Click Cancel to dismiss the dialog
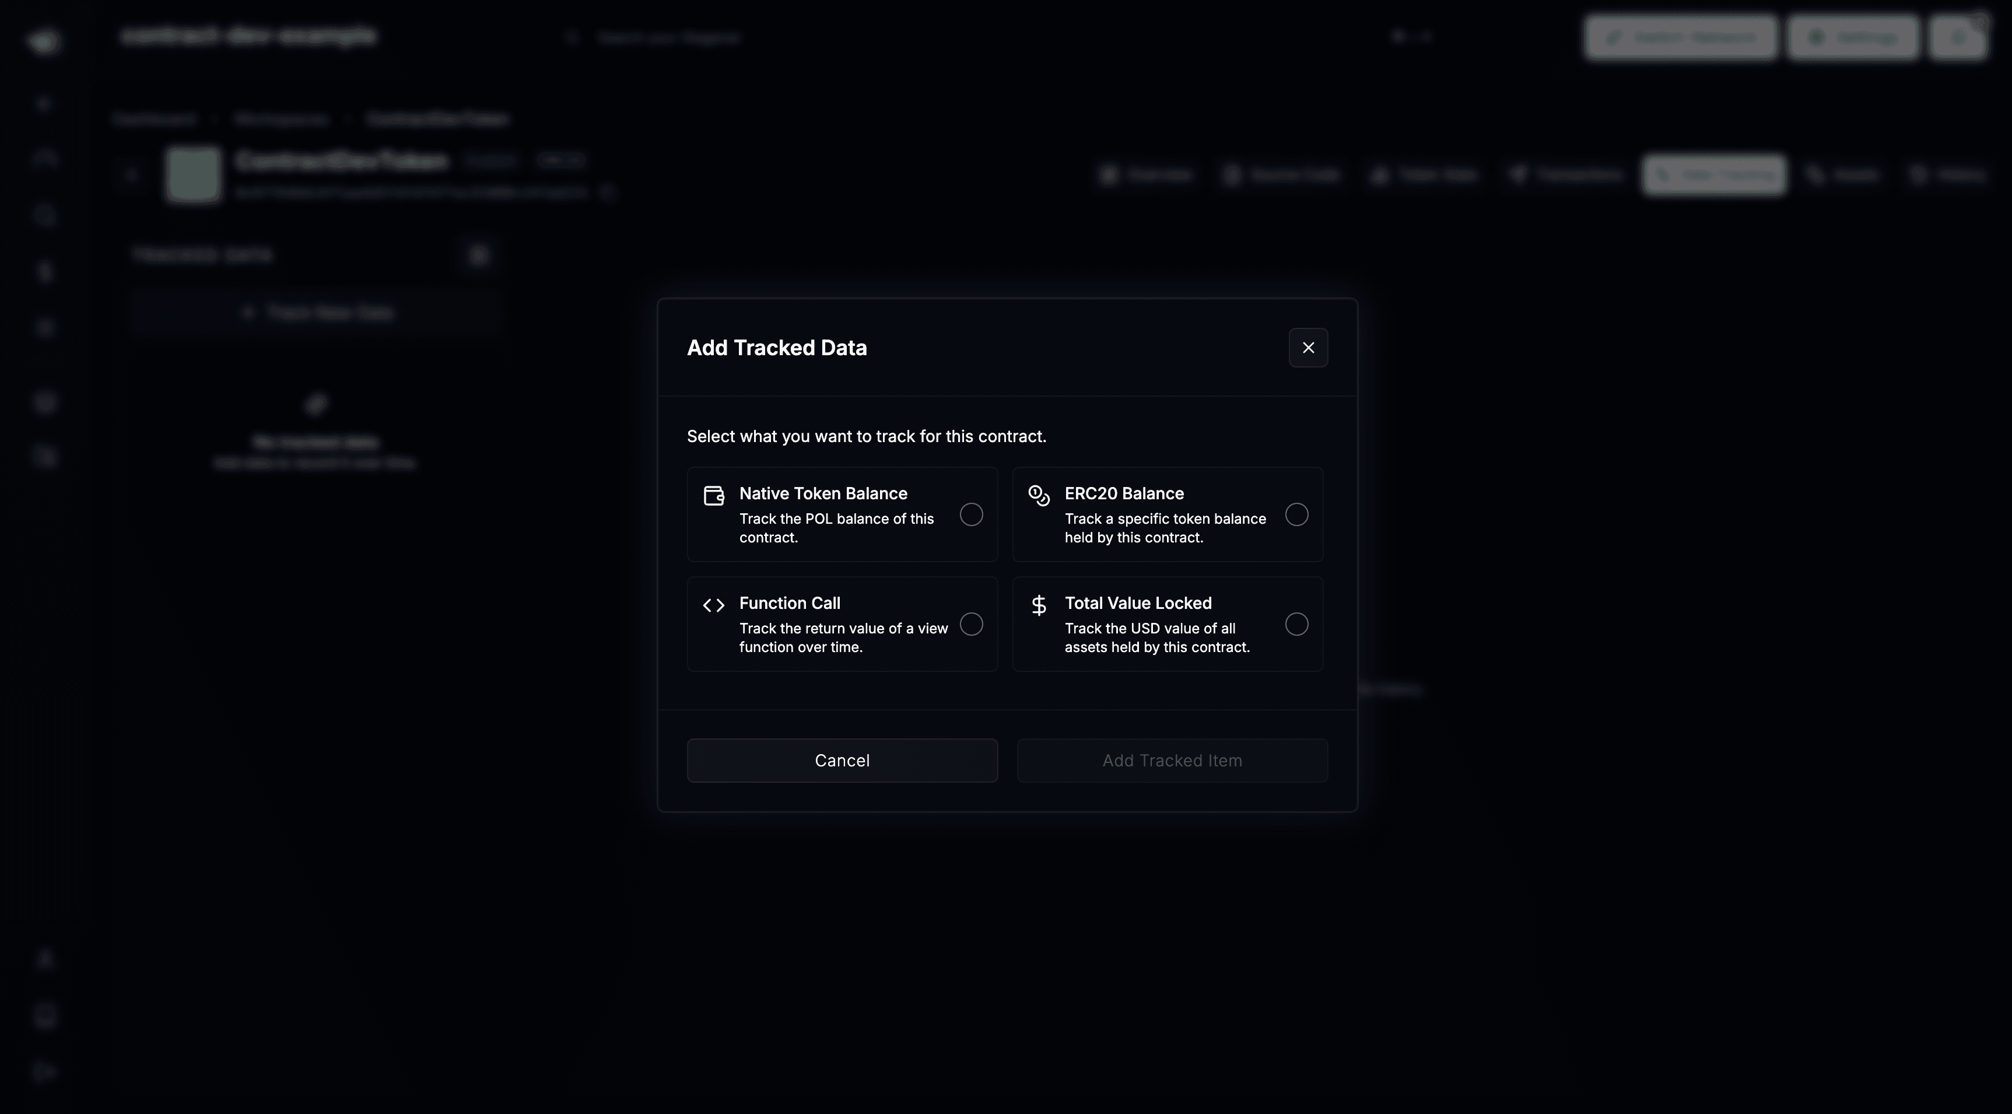The image size is (2012, 1114). point(842,759)
